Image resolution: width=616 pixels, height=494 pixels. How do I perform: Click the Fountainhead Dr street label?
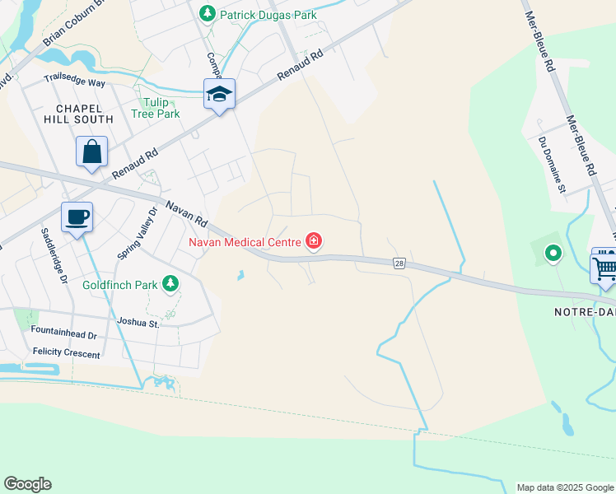tap(63, 332)
